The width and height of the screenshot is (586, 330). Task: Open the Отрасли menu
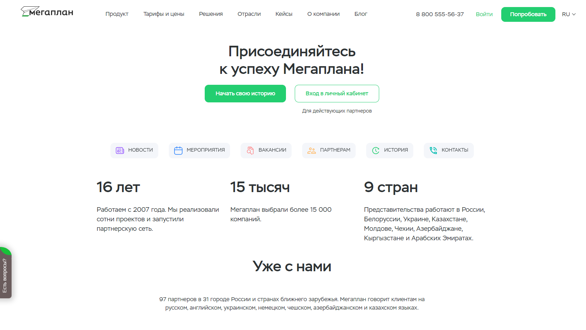(x=249, y=14)
